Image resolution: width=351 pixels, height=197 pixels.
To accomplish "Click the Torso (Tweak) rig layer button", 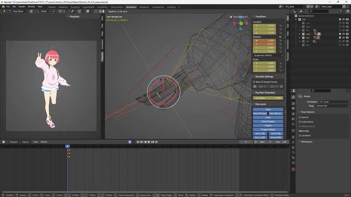I will point(268,121).
